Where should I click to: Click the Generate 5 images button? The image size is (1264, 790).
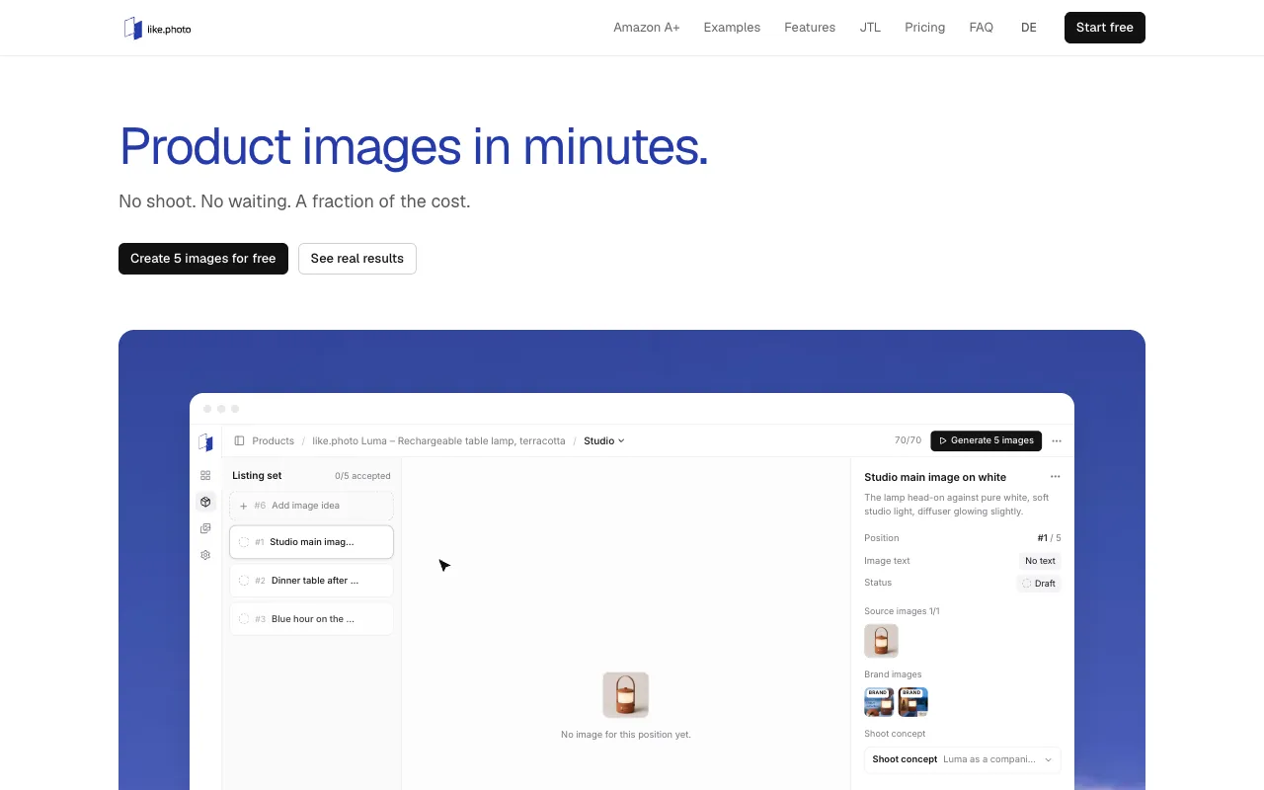point(986,440)
